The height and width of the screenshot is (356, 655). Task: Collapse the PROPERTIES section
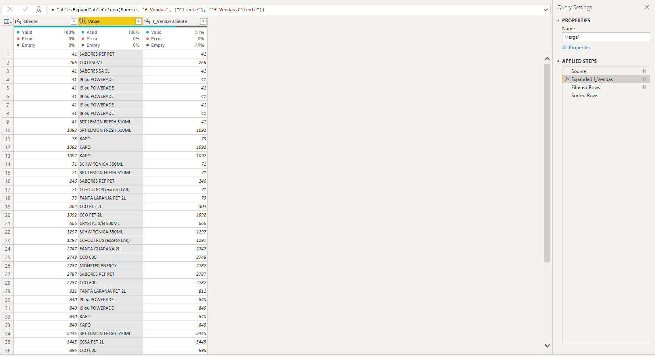(x=558, y=20)
